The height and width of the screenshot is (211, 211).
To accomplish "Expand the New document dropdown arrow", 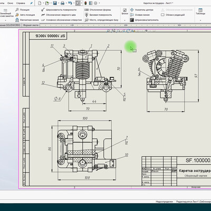I will coord(43,3).
